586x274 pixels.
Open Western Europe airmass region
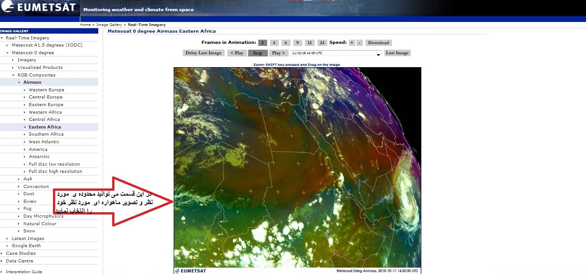[46, 90]
